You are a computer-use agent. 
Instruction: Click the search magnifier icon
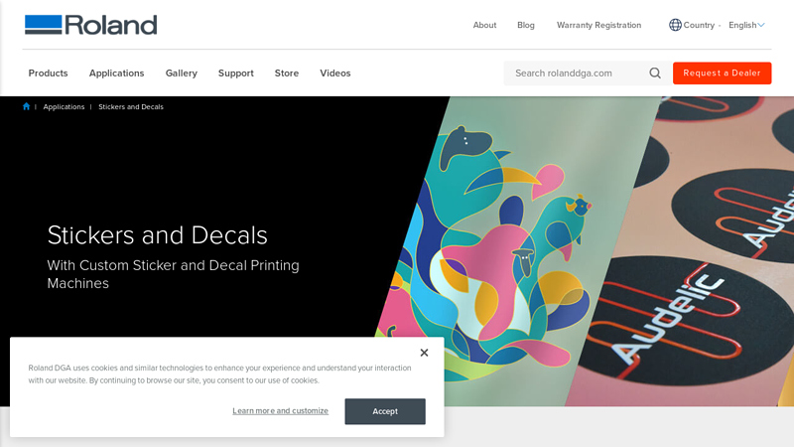(655, 73)
